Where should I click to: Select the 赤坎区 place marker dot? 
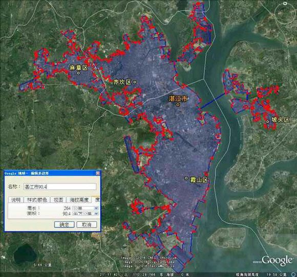click(x=135, y=82)
